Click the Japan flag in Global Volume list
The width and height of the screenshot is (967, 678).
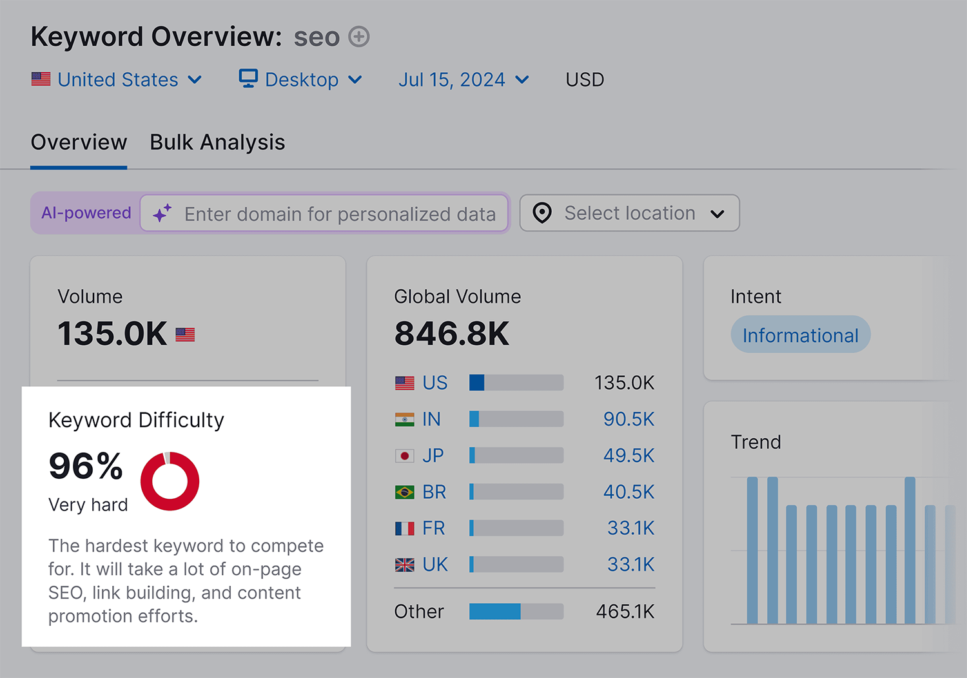[405, 456]
